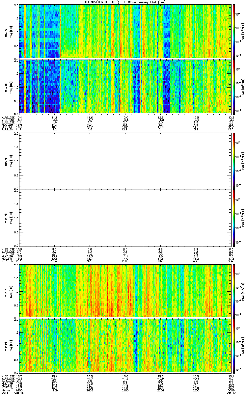Viewport: 247px width, 395px height.
Task: Click THE X_RE_GSE value 13.6
Action: pos(125,376)
